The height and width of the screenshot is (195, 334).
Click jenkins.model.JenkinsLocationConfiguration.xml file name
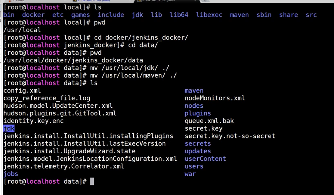pyautogui.click(x=90, y=159)
